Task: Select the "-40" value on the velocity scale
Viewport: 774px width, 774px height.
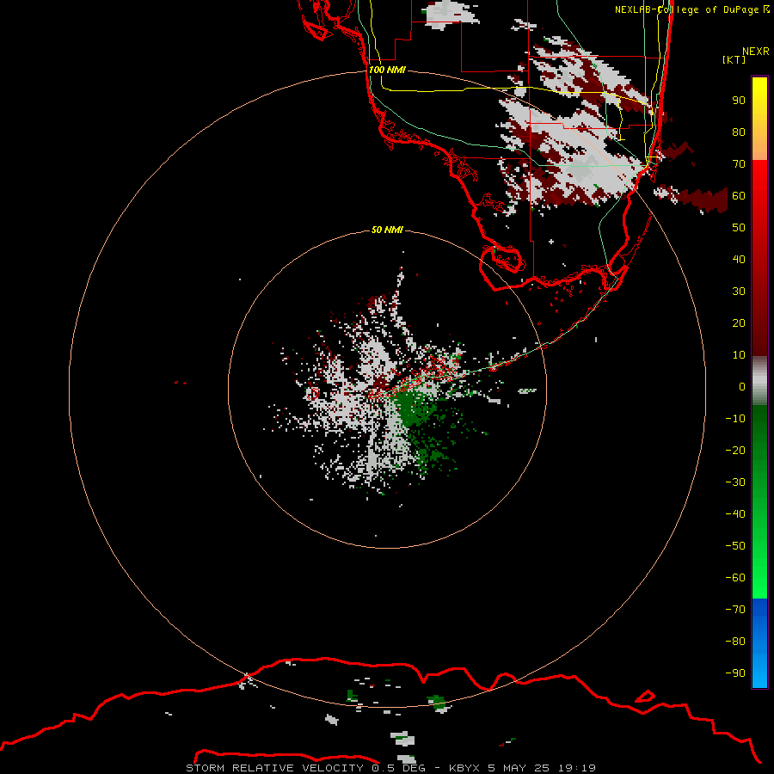Action: (x=735, y=514)
